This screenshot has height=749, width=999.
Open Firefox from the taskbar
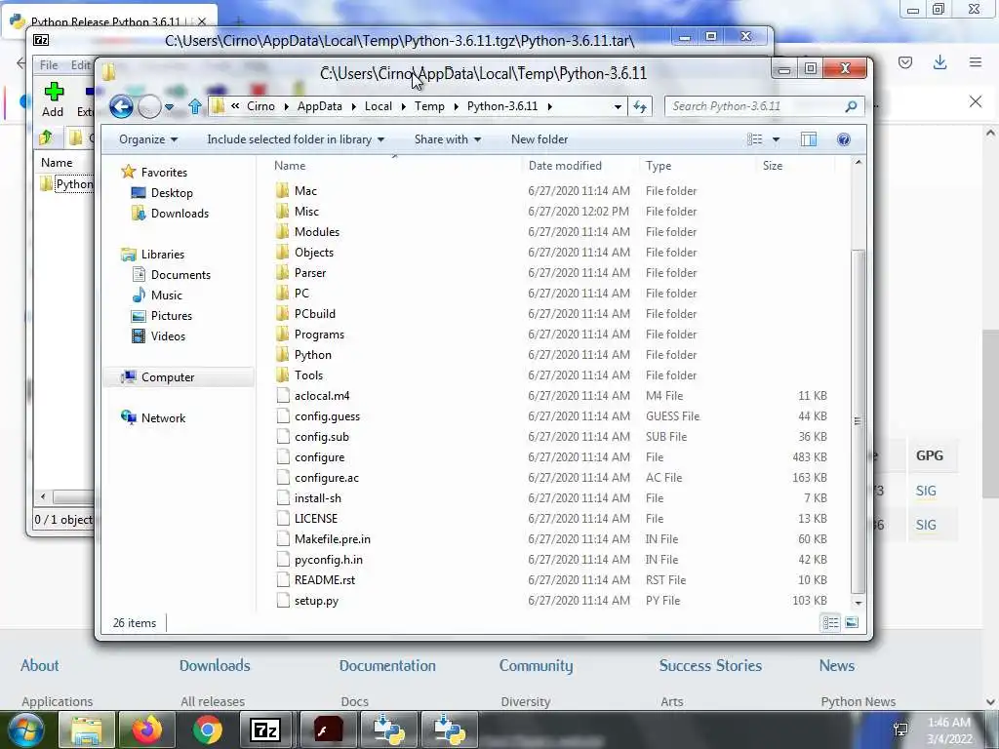(147, 729)
